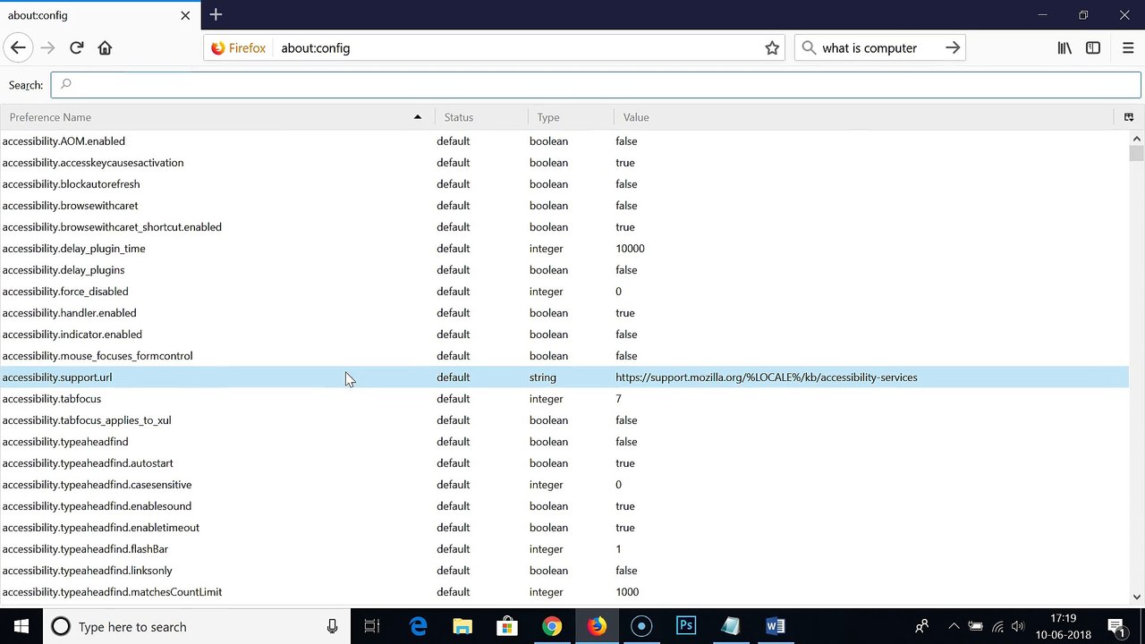Select accessibility.tabfocus_applies_to_xul row

564,420
